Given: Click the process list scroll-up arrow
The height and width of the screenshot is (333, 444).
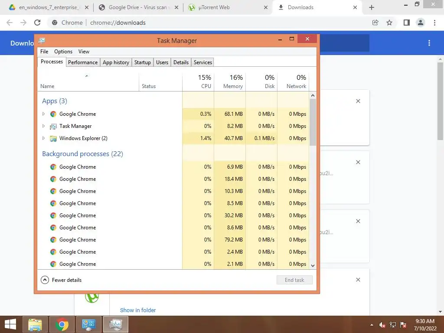Looking at the screenshot, I should pyautogui.click(x=313, y=95).
